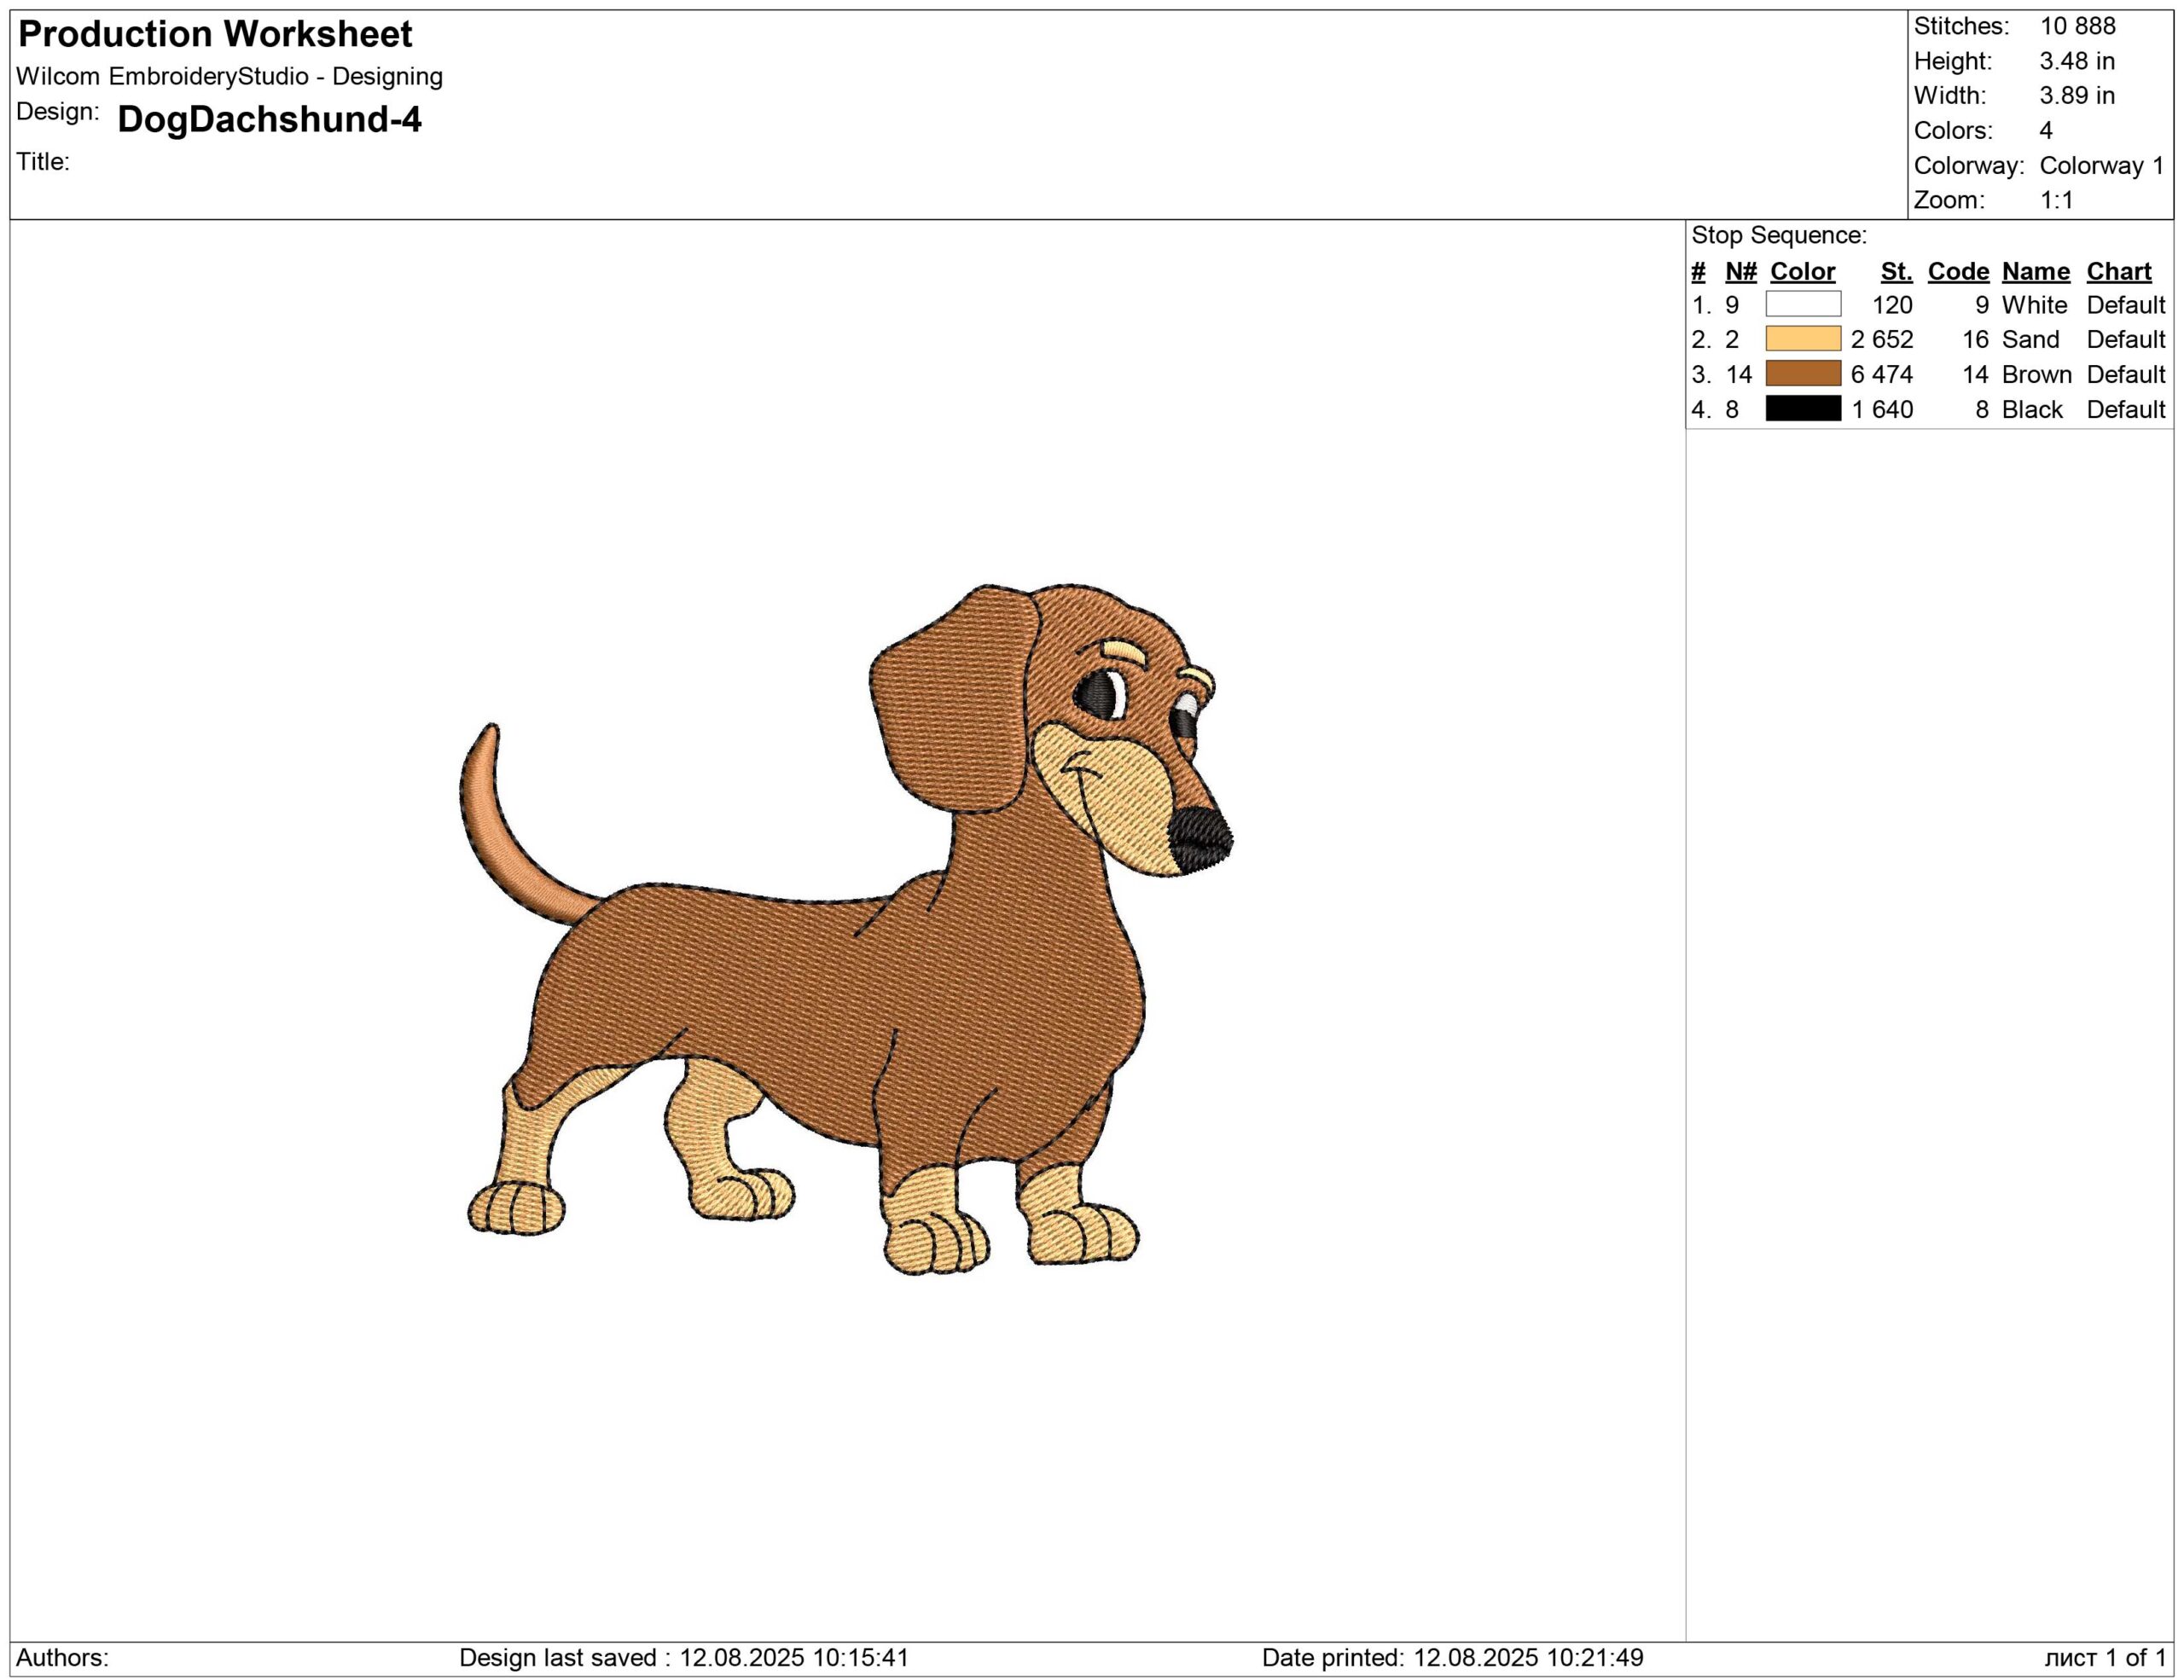Click the N# column header

1740,272
